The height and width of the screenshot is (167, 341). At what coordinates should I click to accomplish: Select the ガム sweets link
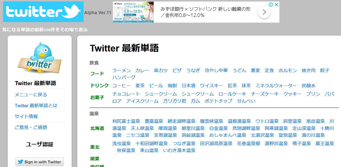(195, 101)
